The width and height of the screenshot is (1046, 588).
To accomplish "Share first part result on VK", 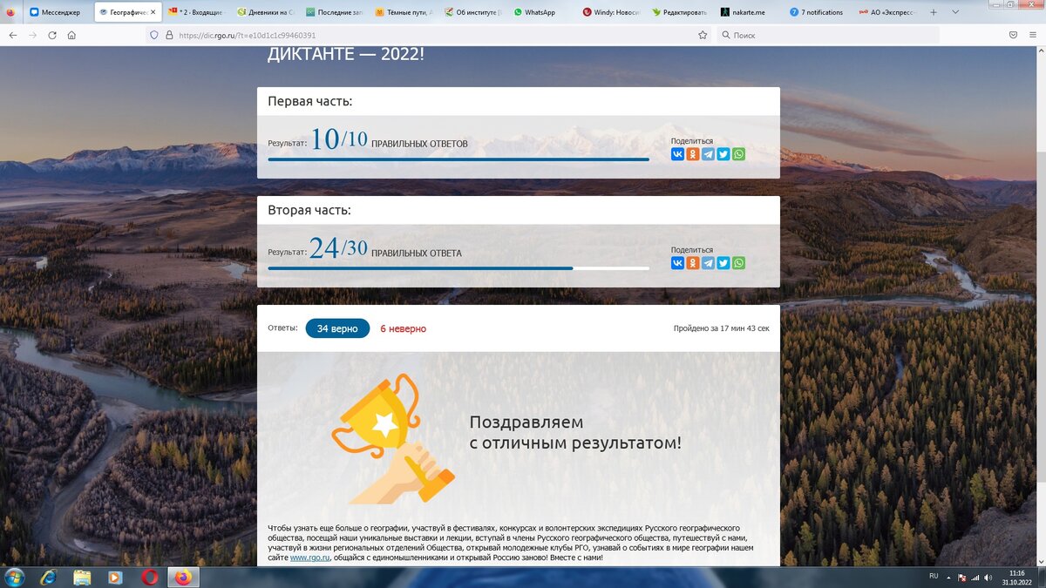I will coord(677,154).
